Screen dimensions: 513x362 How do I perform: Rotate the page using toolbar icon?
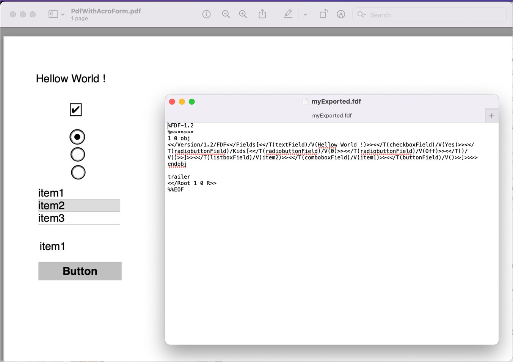pos(323,14)
